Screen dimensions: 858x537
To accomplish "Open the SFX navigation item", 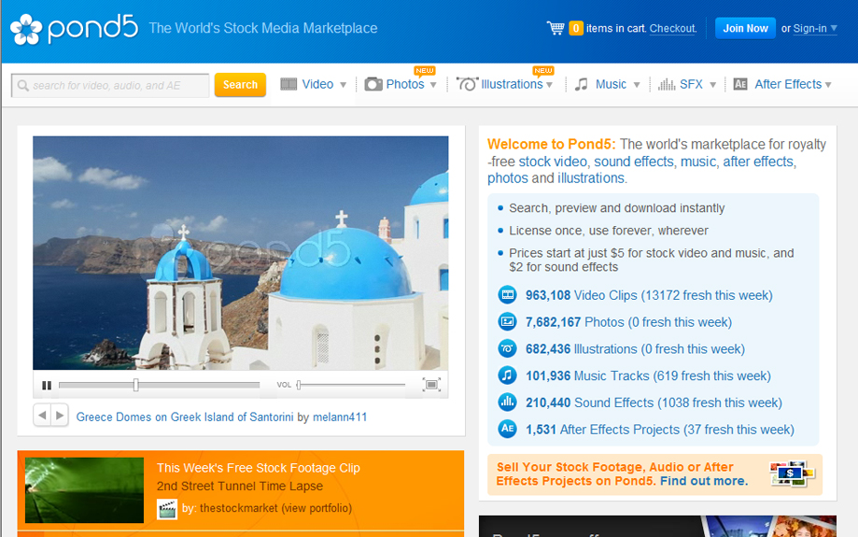I will click(691, 84).
